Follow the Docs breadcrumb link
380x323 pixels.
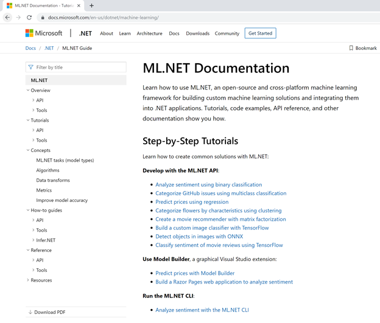tap(30, 48)
